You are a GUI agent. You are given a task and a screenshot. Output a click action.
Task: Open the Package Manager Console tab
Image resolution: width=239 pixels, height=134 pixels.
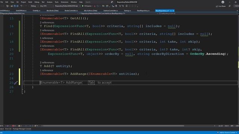(22, 129)
